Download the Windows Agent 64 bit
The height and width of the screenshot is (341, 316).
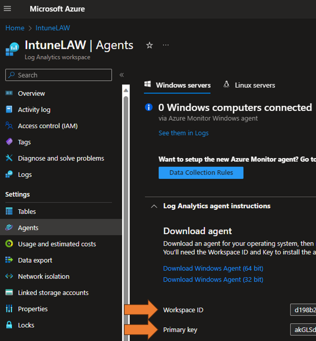[x=213, y=268]
